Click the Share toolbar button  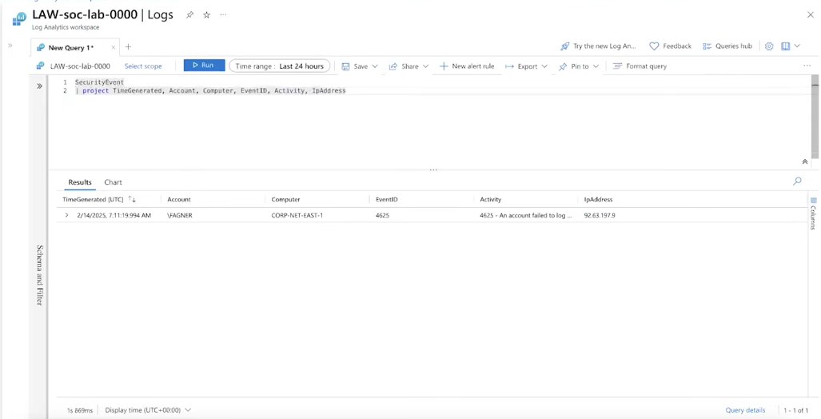pos(404,66)
